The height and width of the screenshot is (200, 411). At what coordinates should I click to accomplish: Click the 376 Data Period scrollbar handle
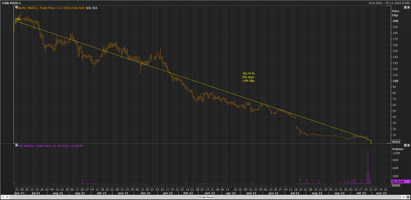point(206,197)
